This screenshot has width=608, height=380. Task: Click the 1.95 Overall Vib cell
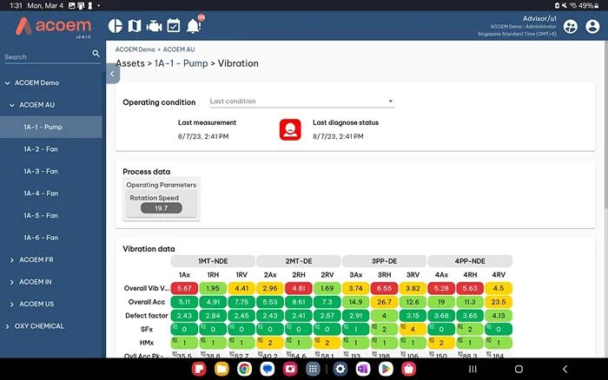click(x=213, y=288)
